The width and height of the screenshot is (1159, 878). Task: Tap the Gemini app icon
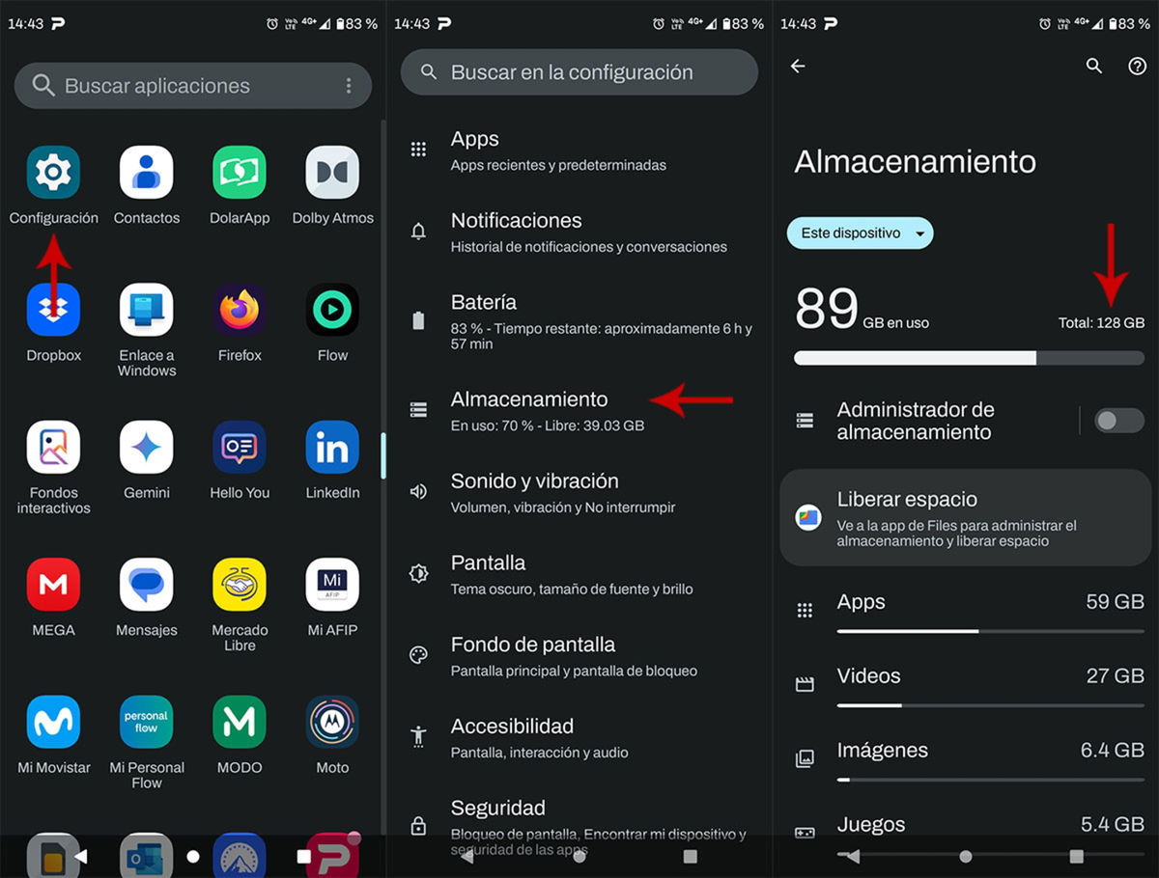pyautogui.click(x=146, y=448)
